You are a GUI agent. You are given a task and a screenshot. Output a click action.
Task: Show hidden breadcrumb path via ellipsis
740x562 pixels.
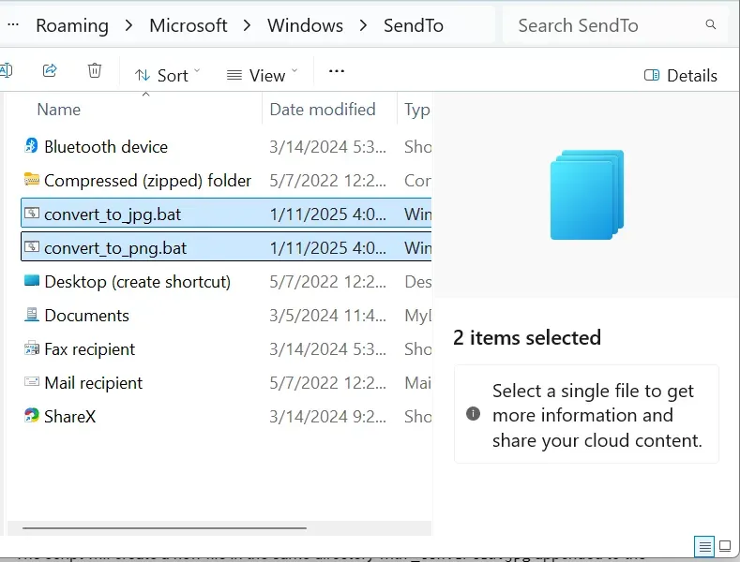click(13, 25)
